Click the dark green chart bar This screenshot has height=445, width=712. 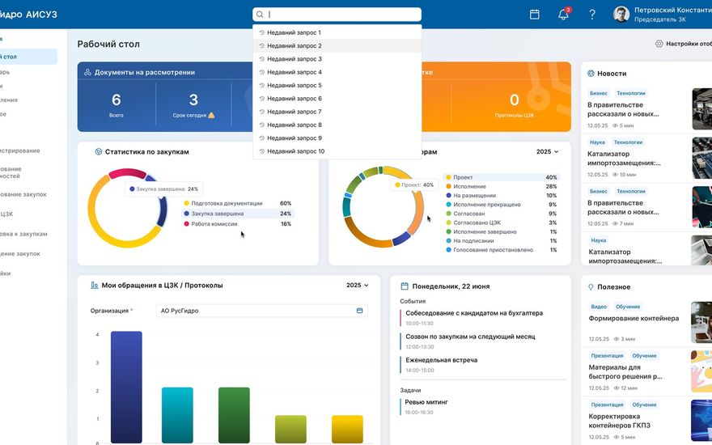(234, 415)
